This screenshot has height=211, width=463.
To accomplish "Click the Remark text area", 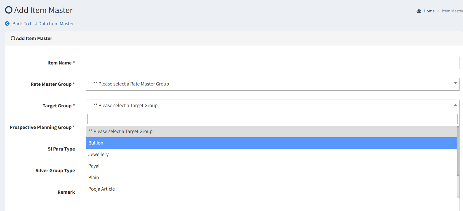I will (x=272, y=204).
